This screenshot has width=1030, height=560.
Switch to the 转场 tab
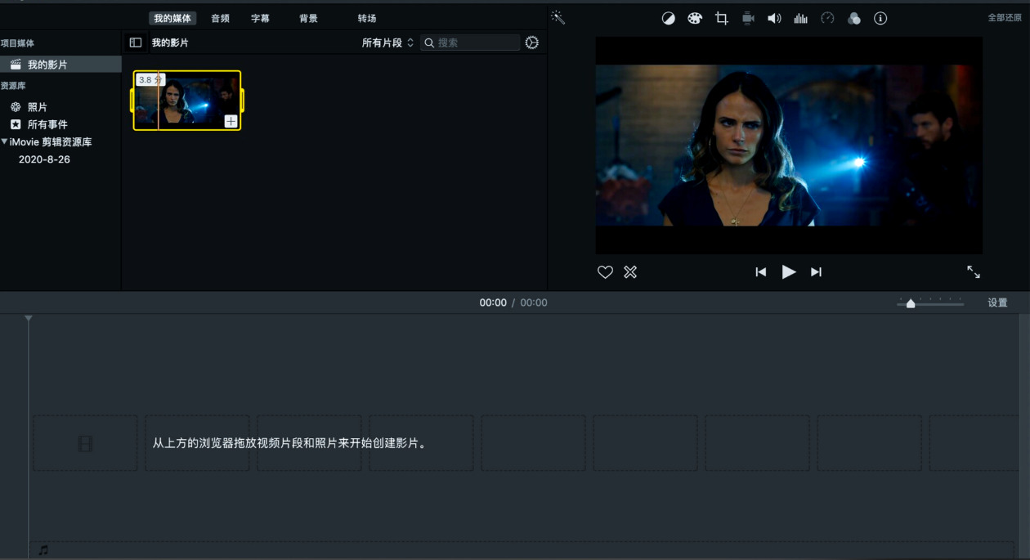pyautogui.click(x=367, y=18)
